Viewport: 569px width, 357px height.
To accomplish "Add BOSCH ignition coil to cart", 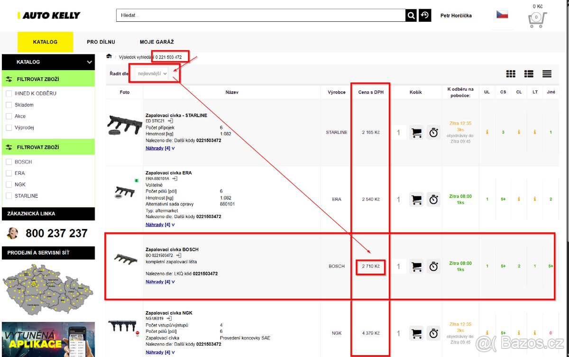I will 417,266.
